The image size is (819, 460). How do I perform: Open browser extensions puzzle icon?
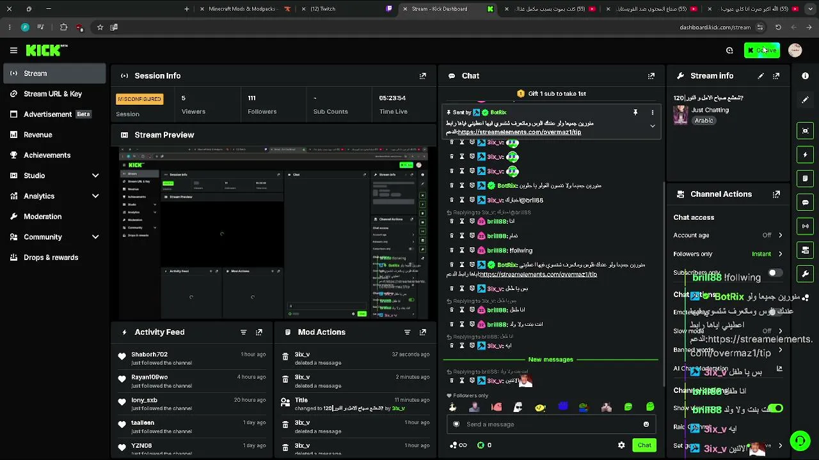pos(63,27)
